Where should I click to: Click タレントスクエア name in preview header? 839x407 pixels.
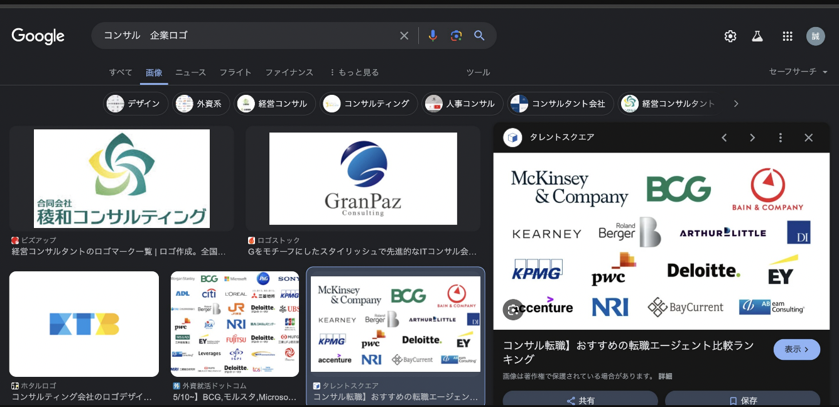pyautogui.click(x=562, y=138)
